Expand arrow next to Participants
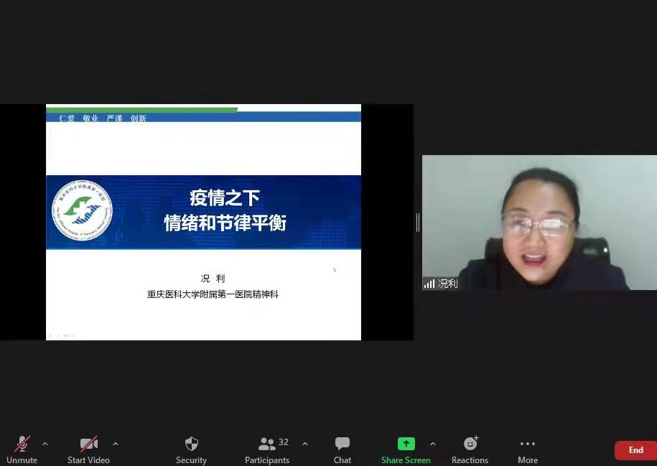Viewport: 657px width, 466px height. [x=304, y=444]
